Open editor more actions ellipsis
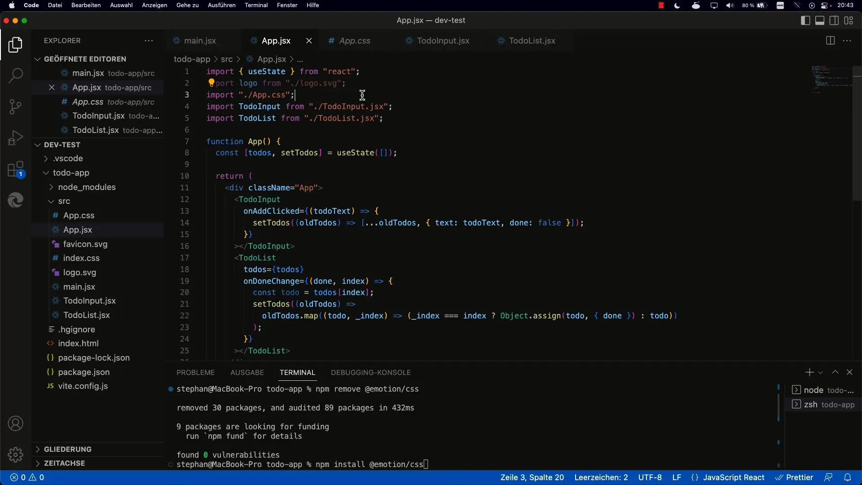 [x=847, y=40]
